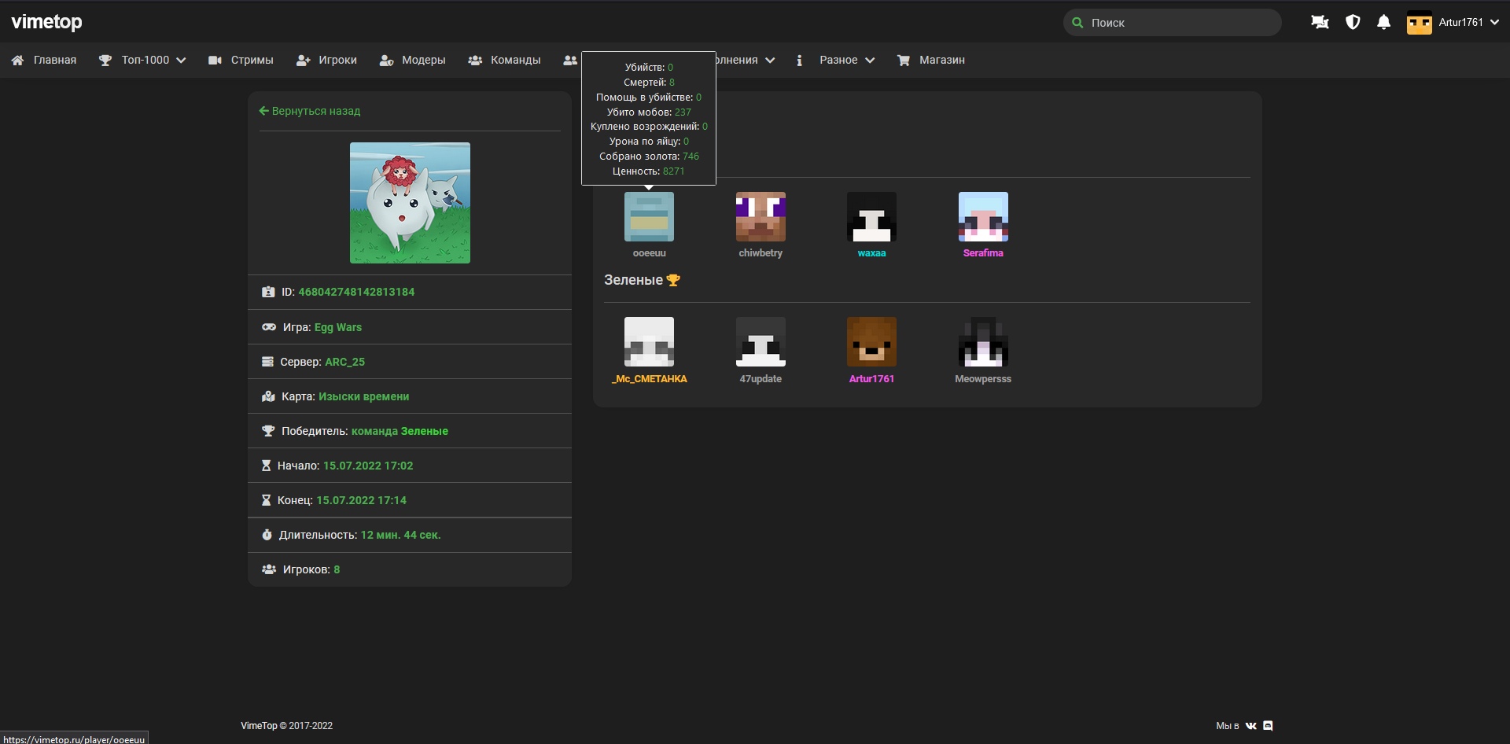
Task: Expand the Разное dropdown menu
Action: tap(846, 61)
